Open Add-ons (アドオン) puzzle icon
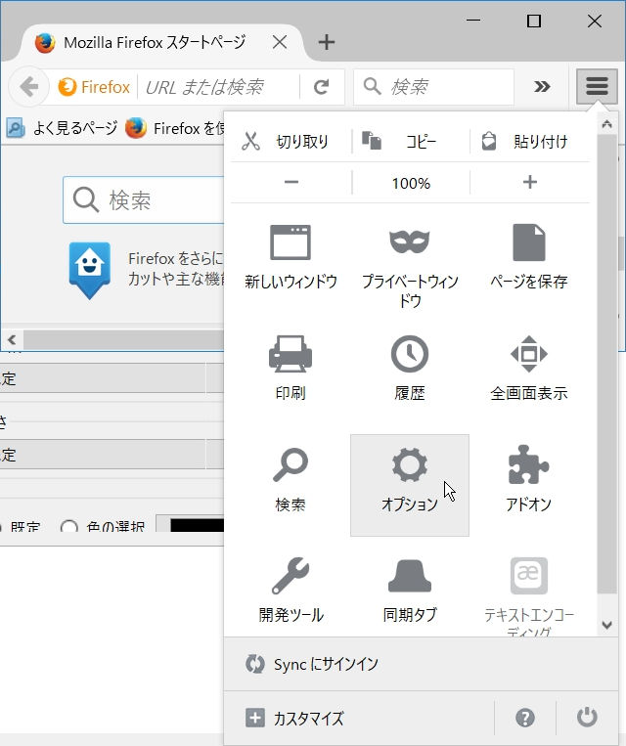The height and width of the screenshot is (746, 626). pyautogui.click(x=528, y=464)
